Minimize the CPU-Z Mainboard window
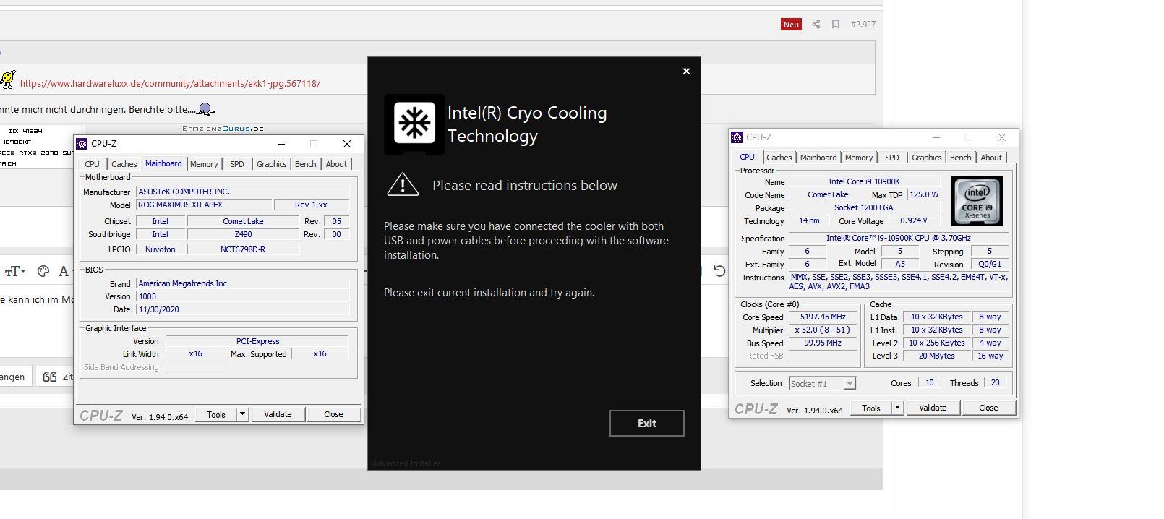This screenshot has height=519, width=1164. (281, 144)
